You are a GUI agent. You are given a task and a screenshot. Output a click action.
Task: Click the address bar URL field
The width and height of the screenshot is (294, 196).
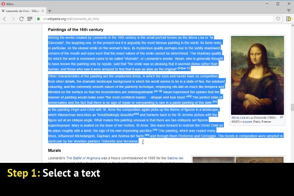(144, 19)
